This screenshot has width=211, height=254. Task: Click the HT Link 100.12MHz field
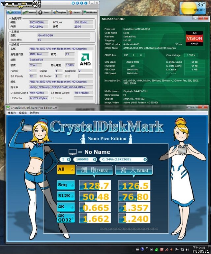coord(83,22)
